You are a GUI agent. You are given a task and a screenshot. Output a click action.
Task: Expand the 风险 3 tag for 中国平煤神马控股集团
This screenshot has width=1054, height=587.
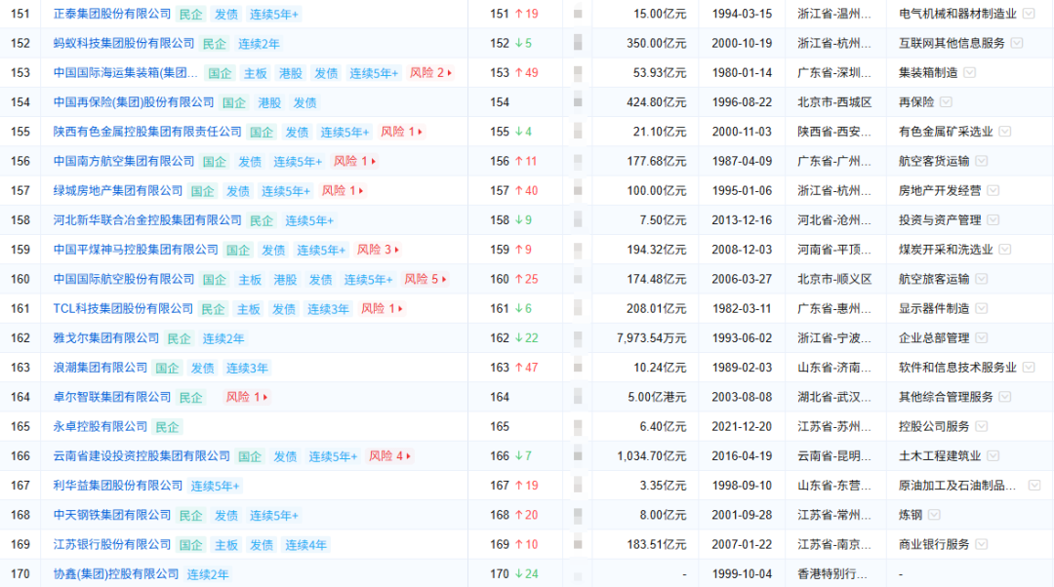tap(378, 250)
